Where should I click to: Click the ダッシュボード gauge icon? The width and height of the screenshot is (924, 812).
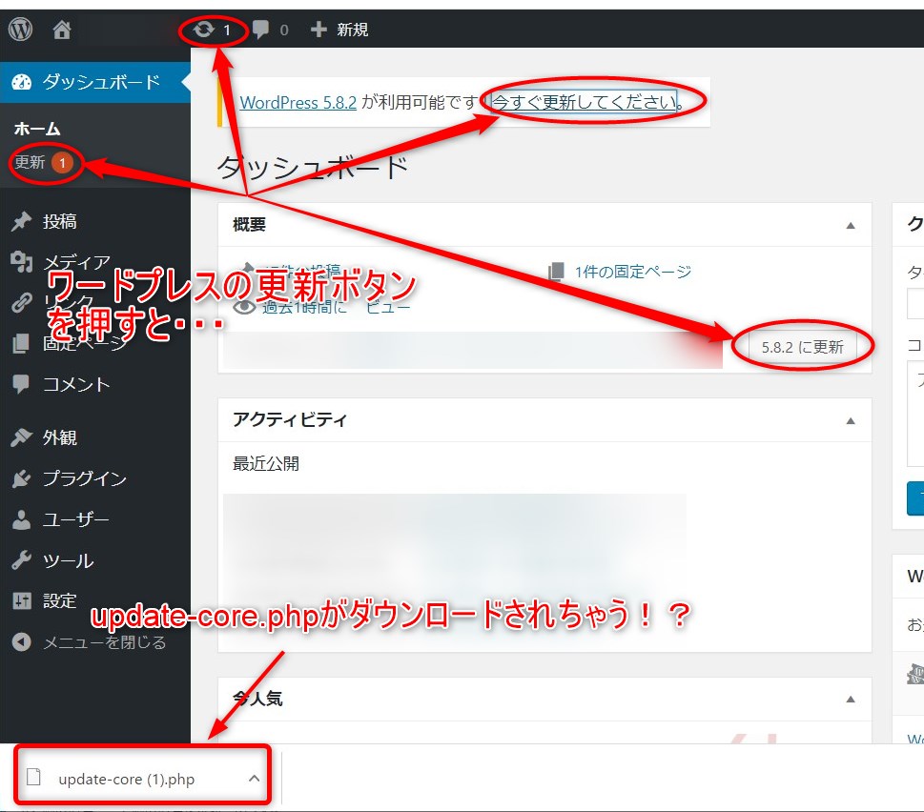pyautogui.click(x=22, y=82)
